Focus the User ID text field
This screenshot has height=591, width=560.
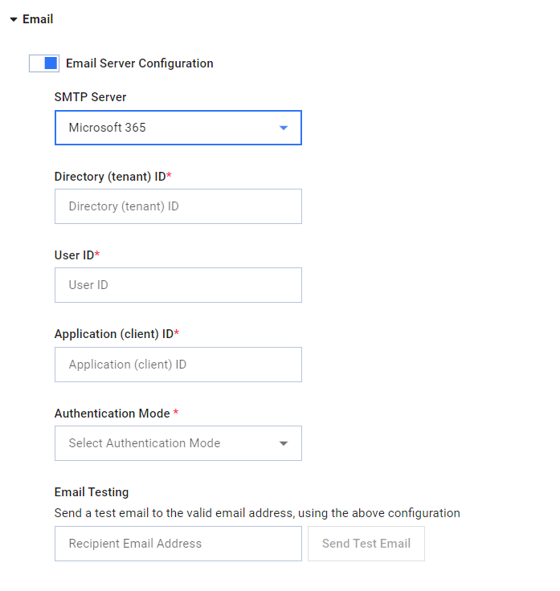coord(178,285)
